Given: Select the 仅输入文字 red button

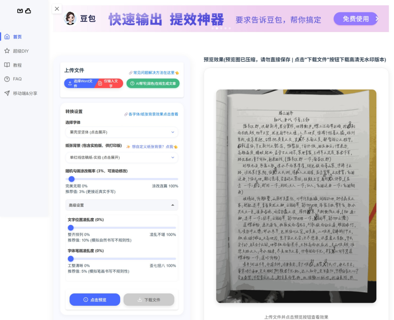Looking at the screenshot, I should pyautogui.click(x=109, y=83).
